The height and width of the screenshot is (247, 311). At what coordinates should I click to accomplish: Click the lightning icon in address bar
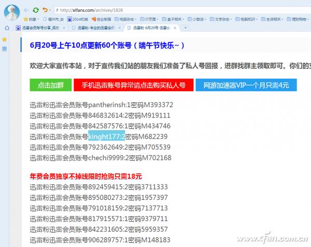[57, 10]
